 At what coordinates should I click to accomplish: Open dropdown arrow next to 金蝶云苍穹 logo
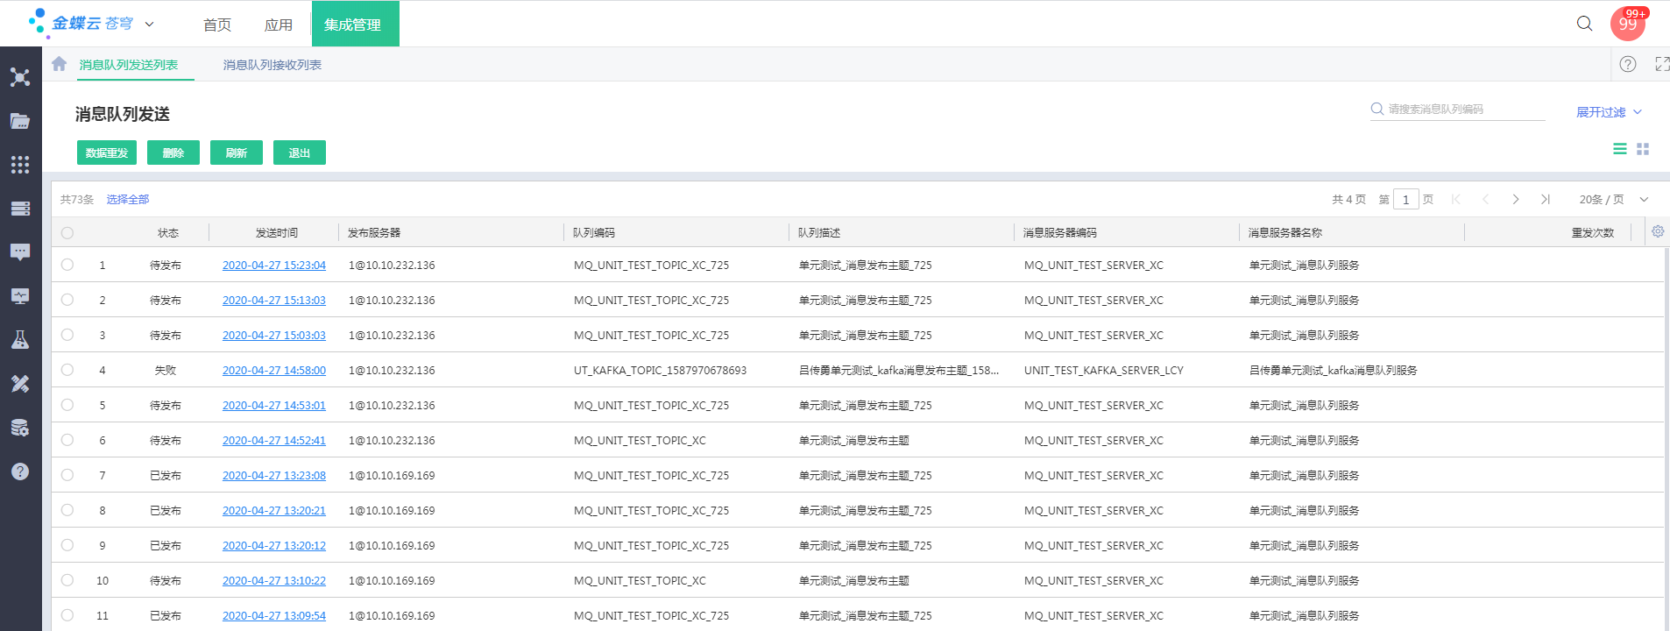coord(149,25)
